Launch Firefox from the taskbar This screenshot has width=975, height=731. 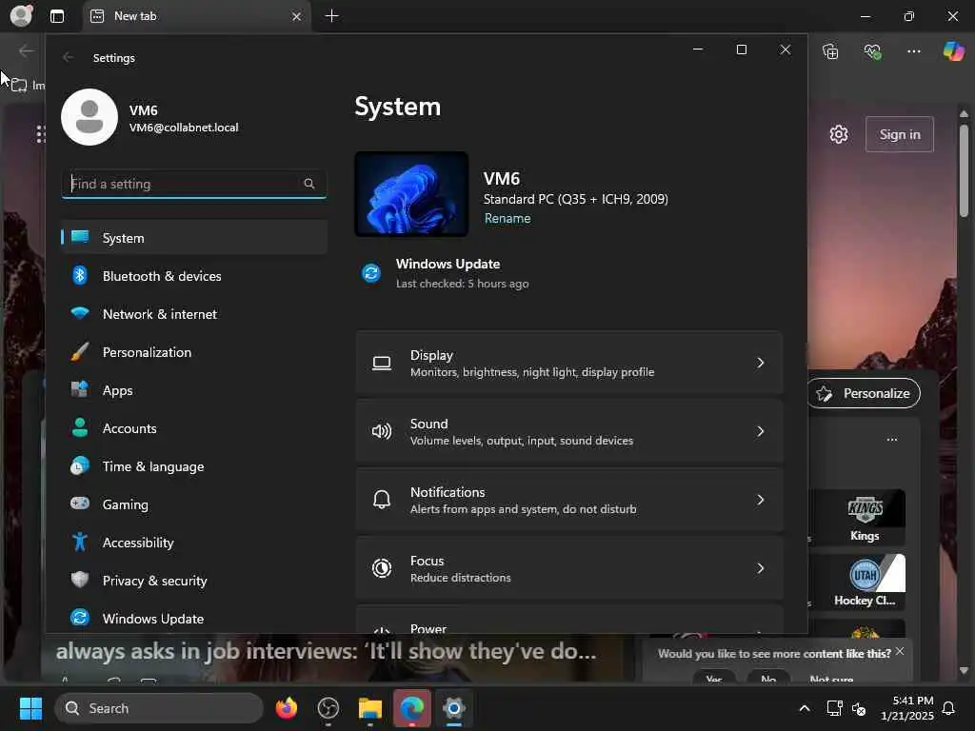286,708
